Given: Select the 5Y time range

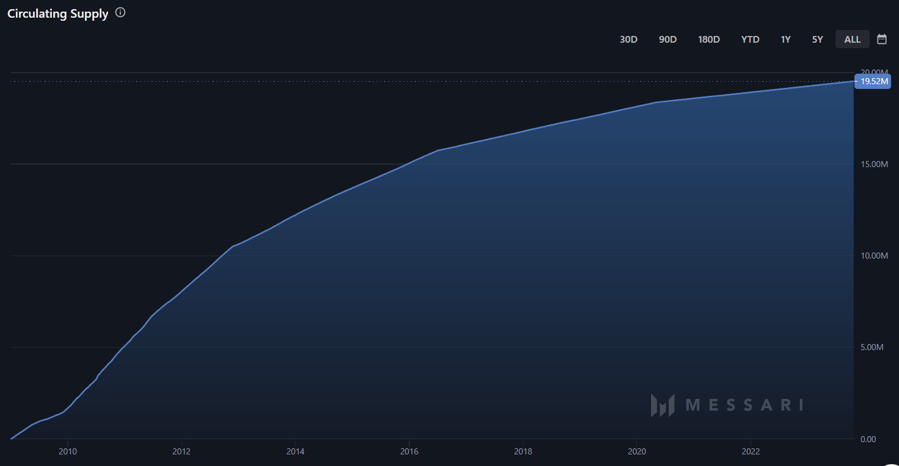Looking at the screenshot, I should coord(817,38).
